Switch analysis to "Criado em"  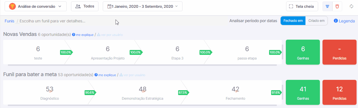316,21
